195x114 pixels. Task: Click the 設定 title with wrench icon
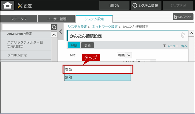tap(25, 6)
